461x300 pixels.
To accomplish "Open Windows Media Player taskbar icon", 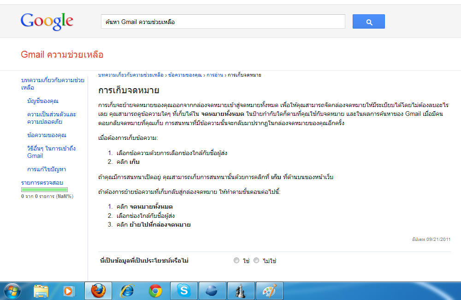I will click(x=69, y=291).
